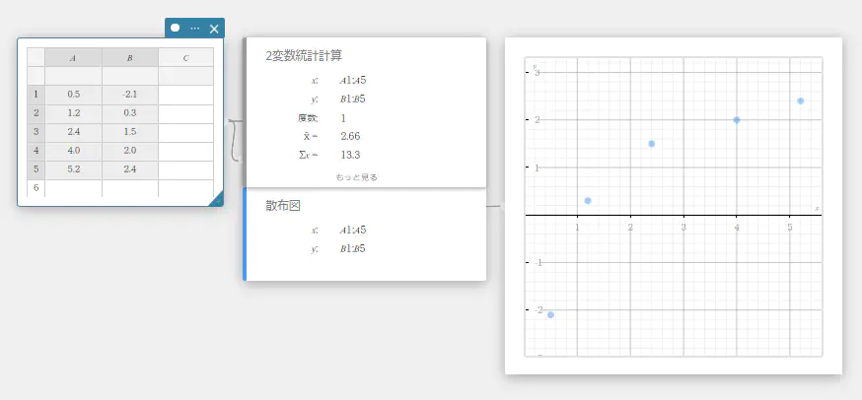
Task: Click the cell containing 5.2
Action: 73,168
